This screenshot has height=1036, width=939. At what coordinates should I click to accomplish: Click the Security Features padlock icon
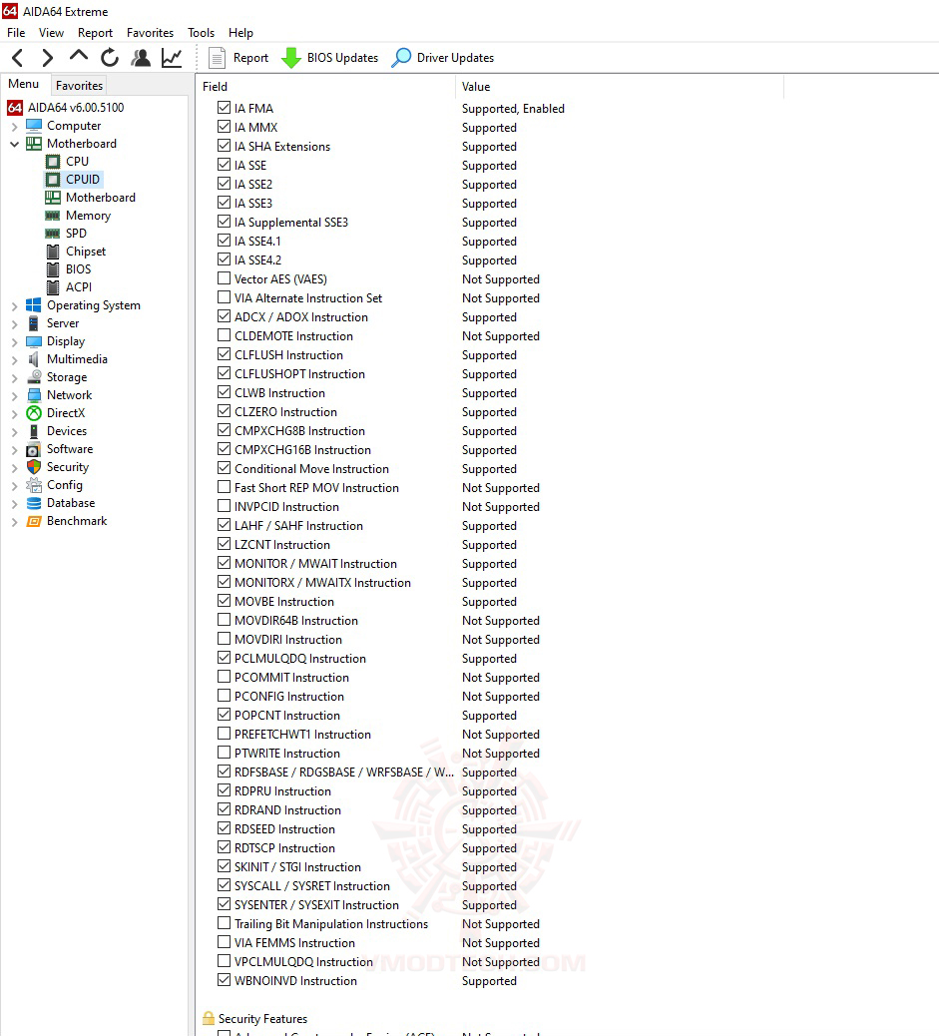[x=209, y=1018]
